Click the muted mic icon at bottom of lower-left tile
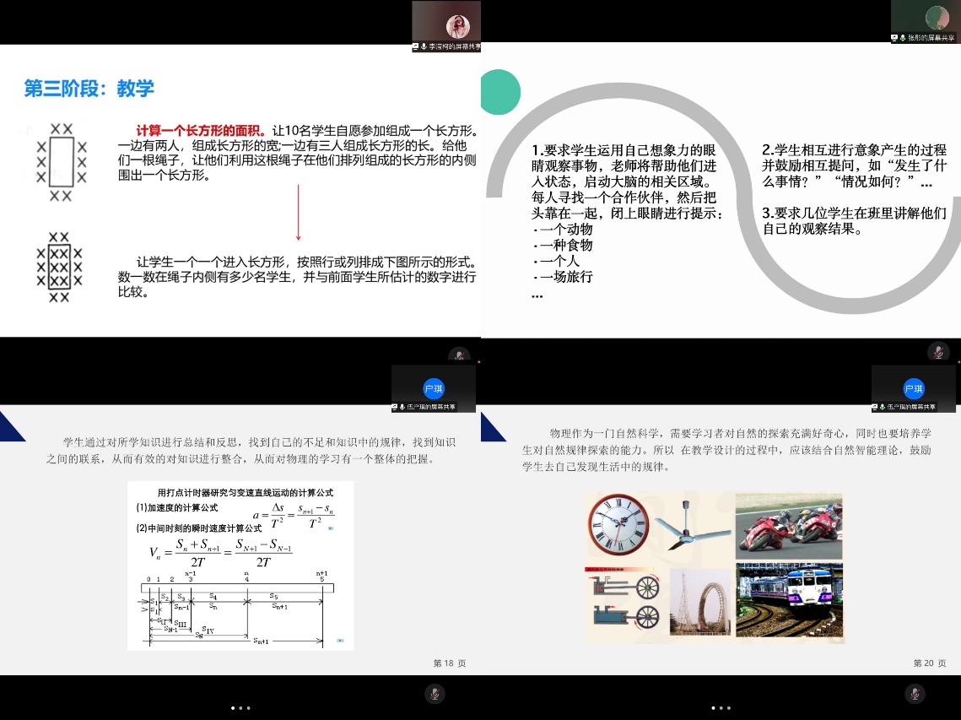This screenshot has width=961, height=720. coord(435,694)
